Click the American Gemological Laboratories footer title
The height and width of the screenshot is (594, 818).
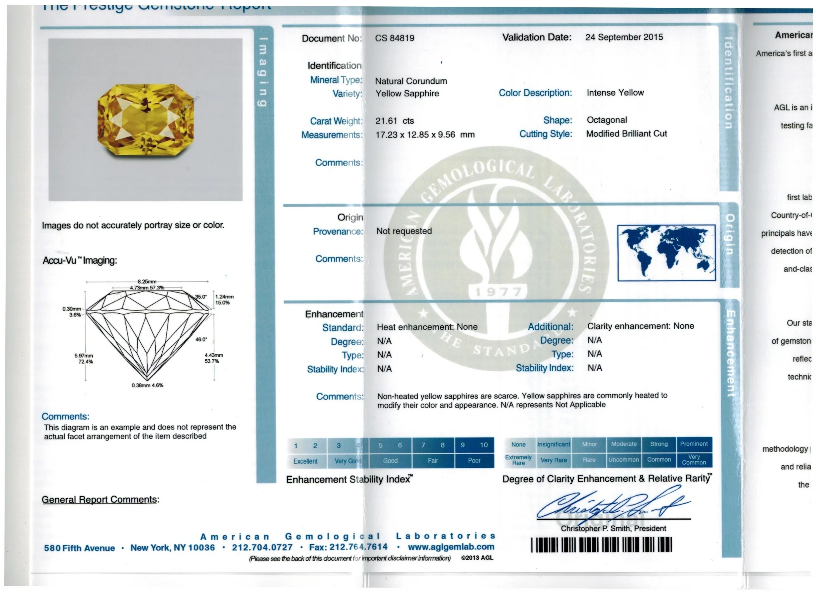click(x=348, y=536)
